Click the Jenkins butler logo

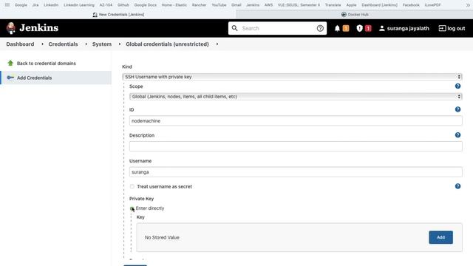pyautogui.click(x=11, y=28)
